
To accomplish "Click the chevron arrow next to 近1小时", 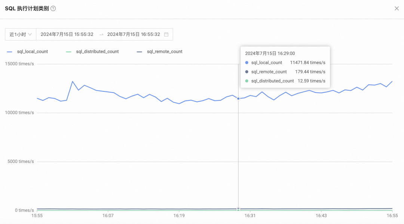I will 30,34.
